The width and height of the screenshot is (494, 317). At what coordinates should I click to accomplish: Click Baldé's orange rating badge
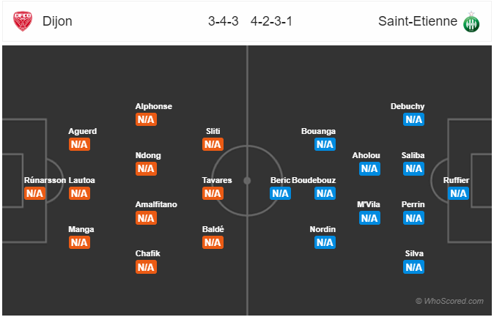(x=213, y=242)
